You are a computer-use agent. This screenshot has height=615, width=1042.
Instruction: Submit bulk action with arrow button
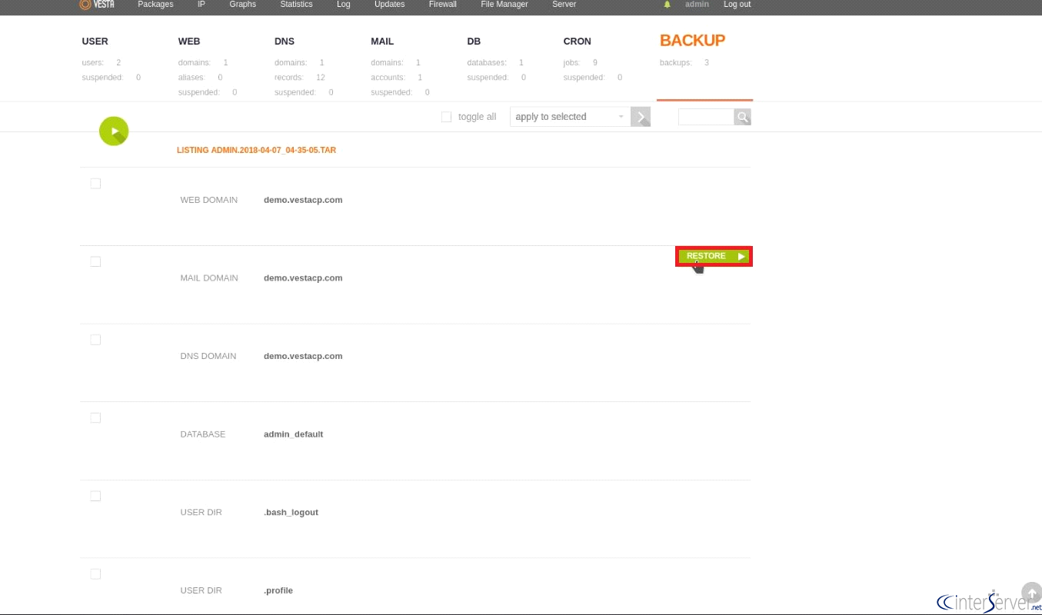641,117
